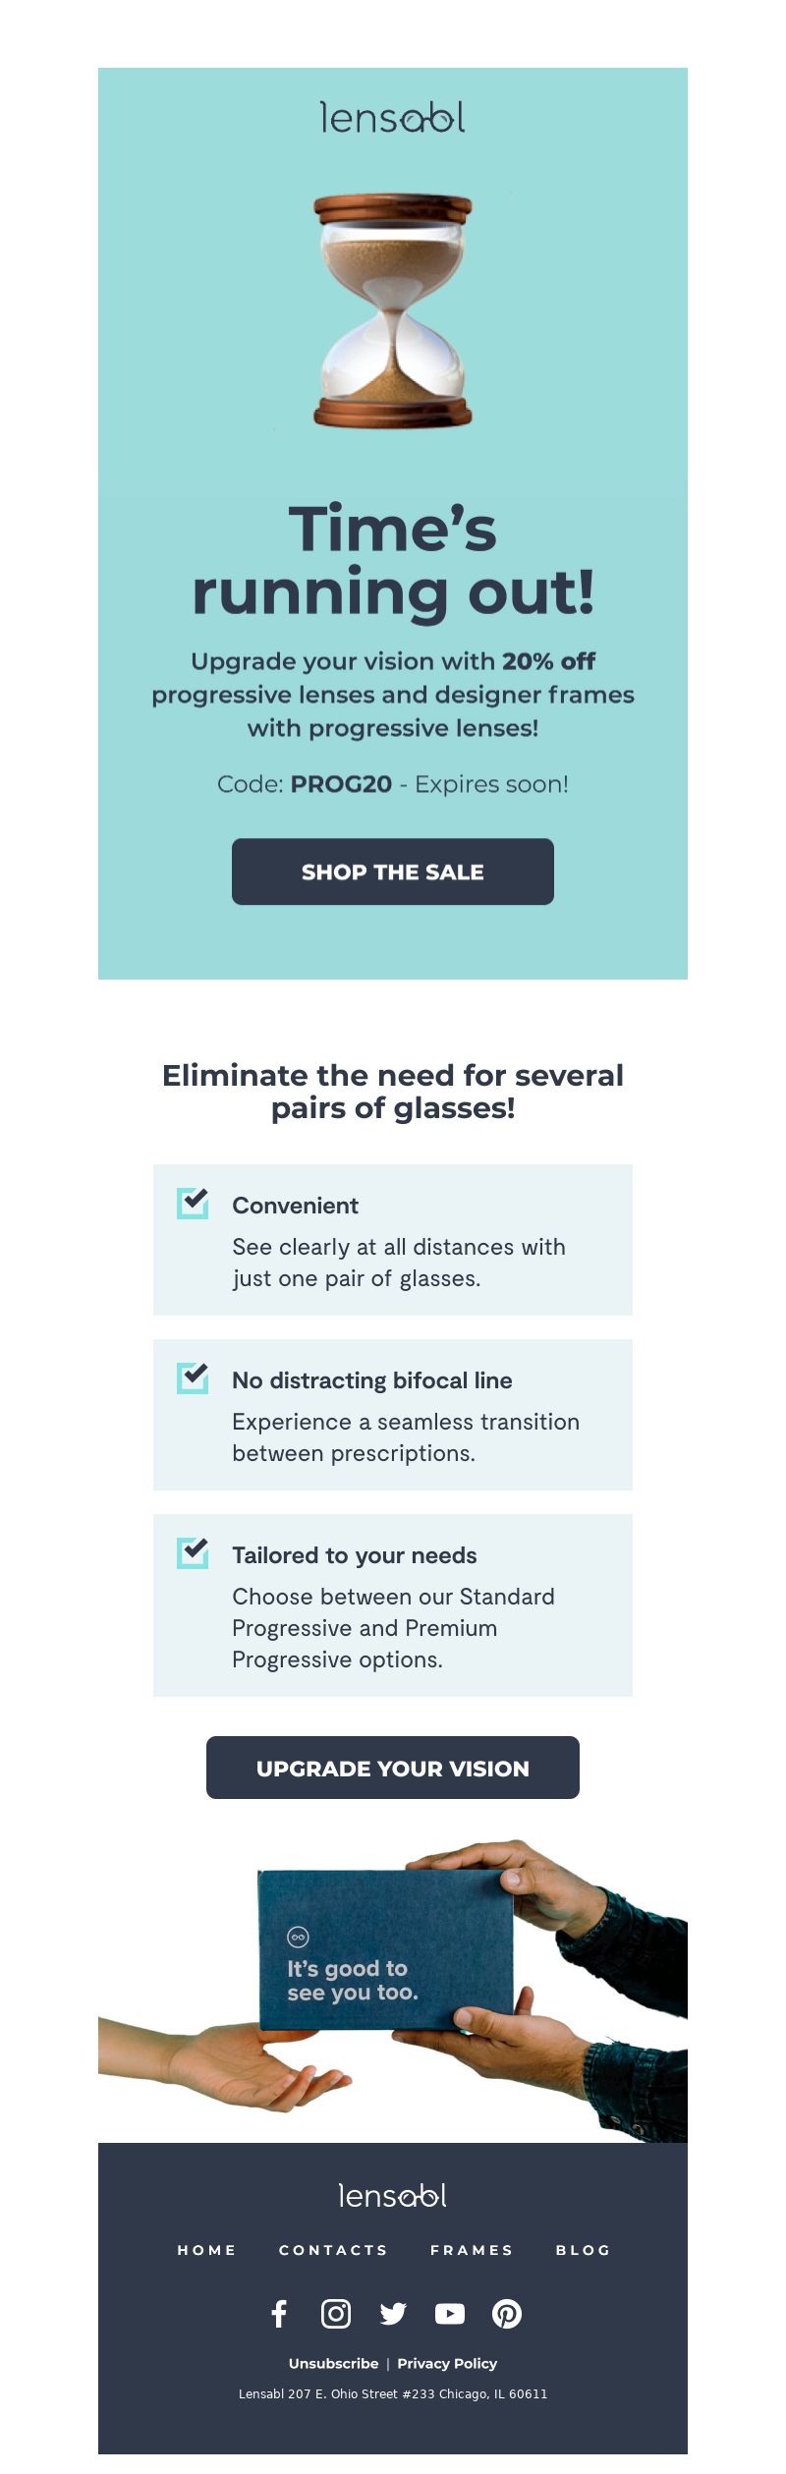
Task: Open the Privacy Policy link
Action: (447, 2363)
